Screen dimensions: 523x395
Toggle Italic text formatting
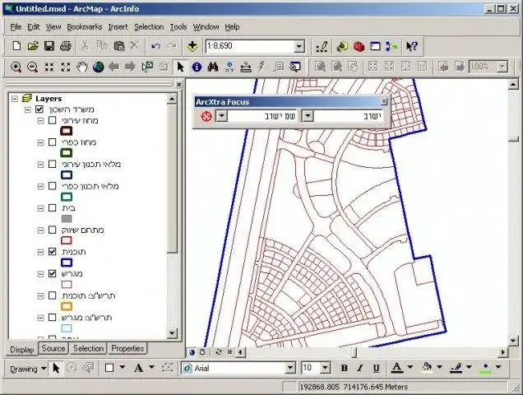[x=360, y=369]
